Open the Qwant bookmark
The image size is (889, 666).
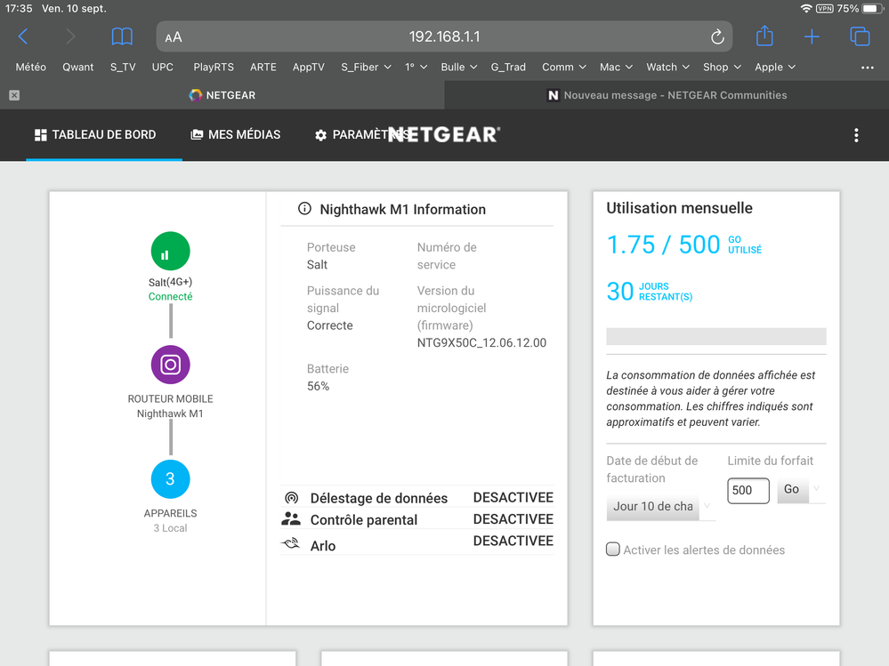[77, 67]
